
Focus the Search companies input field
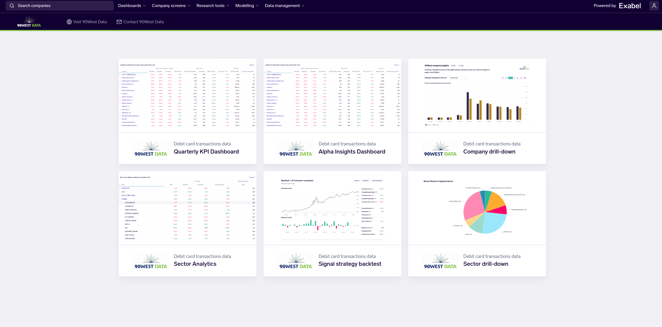coord(62,6)
